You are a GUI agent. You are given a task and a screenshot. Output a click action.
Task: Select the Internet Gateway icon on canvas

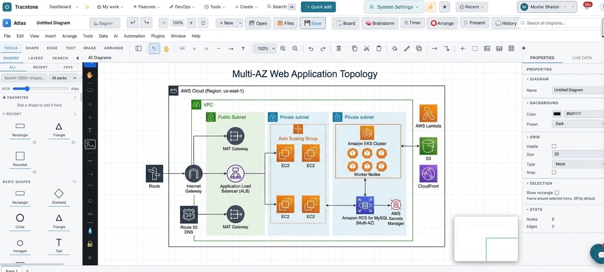[x=194, y=174]
